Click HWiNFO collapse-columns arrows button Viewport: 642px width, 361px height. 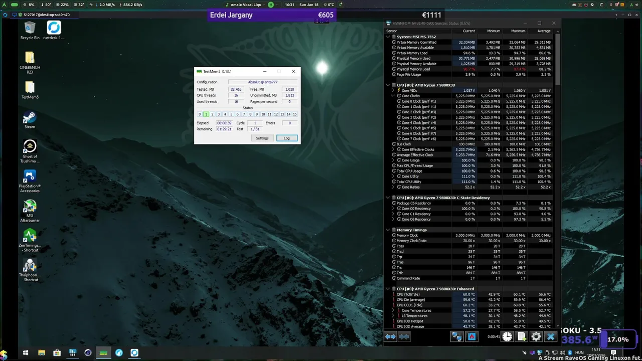404,337
